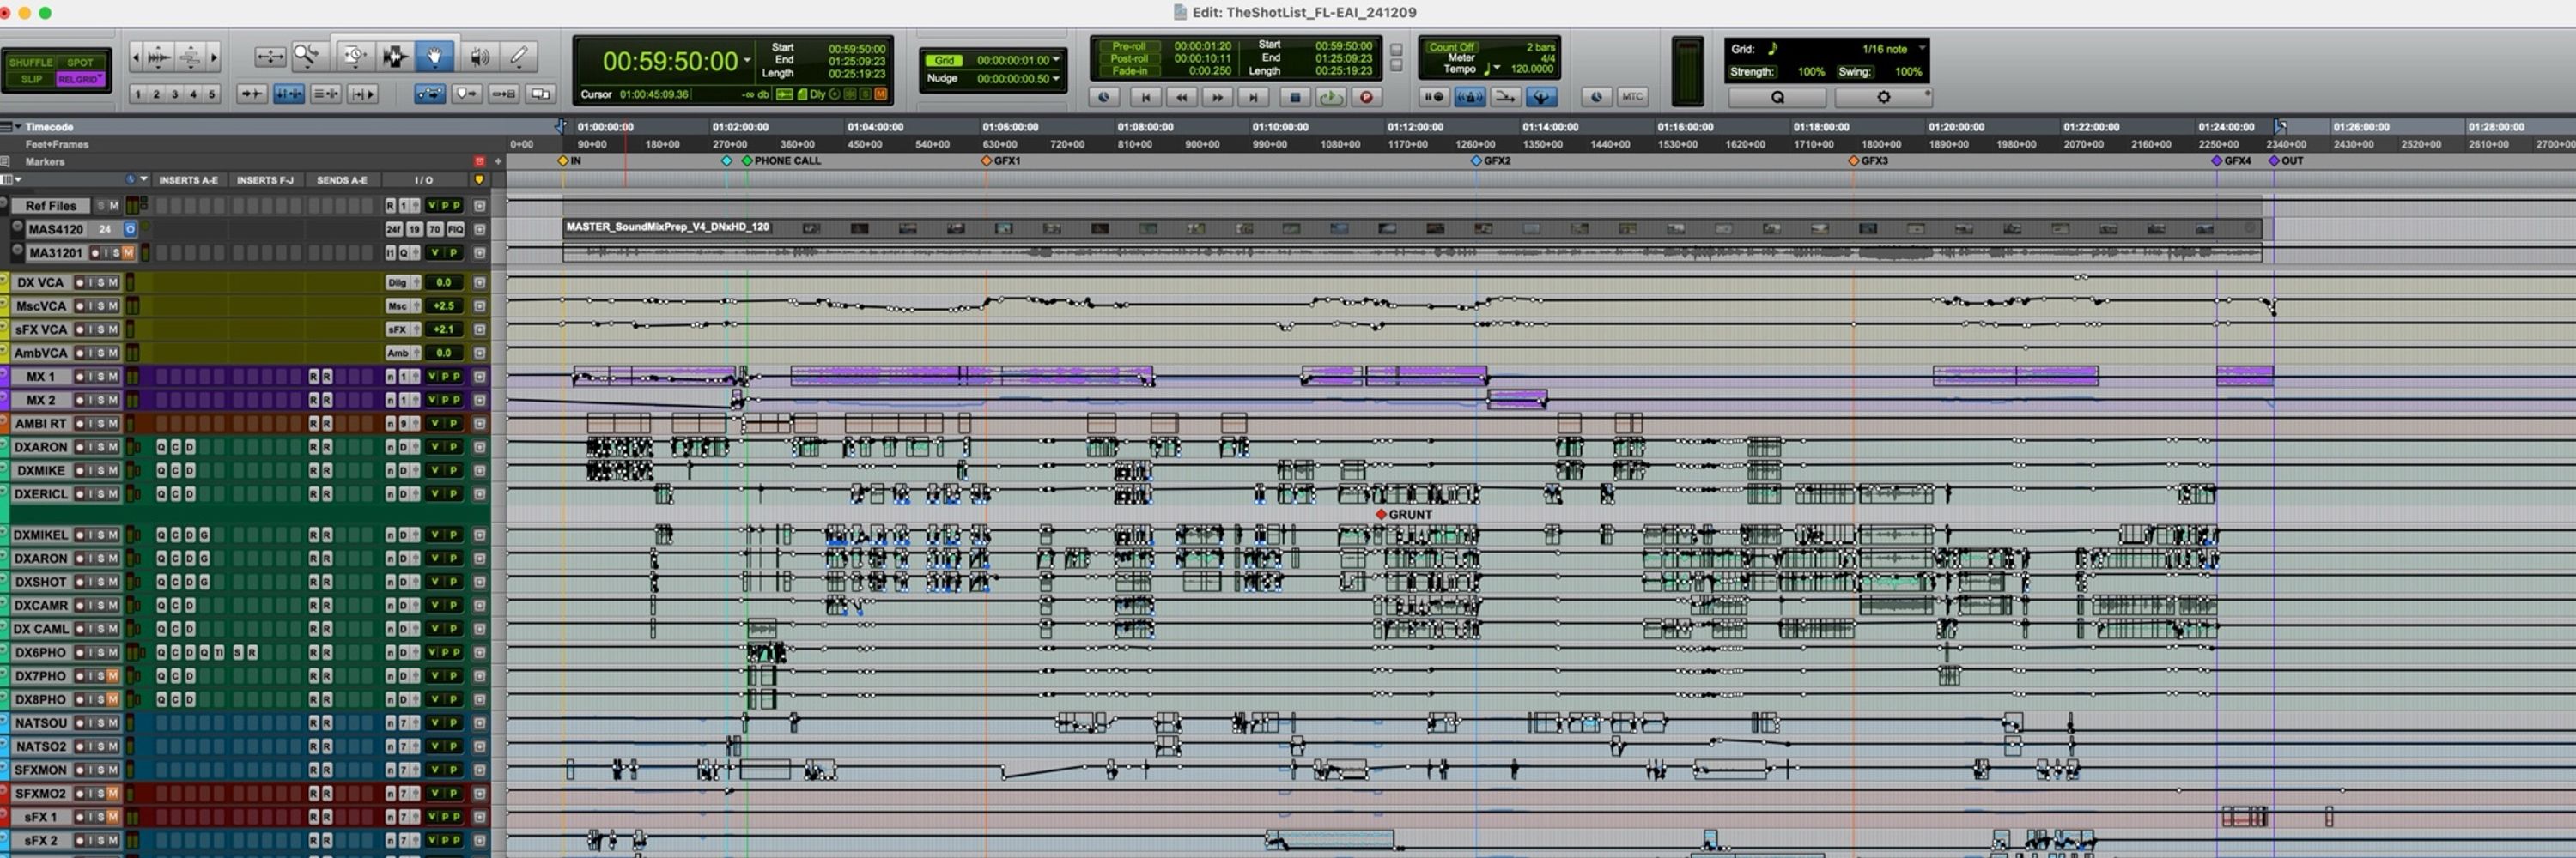Switch to SHUFFLE edit mode
The width and height of the screenshot is (2576, 858).
click(x=31, y=62)
